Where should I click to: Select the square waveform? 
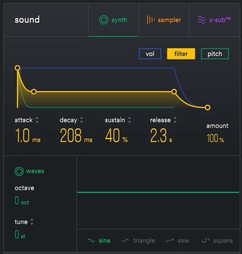click(217, 240)
